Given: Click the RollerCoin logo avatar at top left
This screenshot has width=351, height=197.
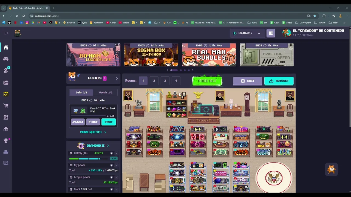Looking at the screenshot, I should tap(18, 33).
